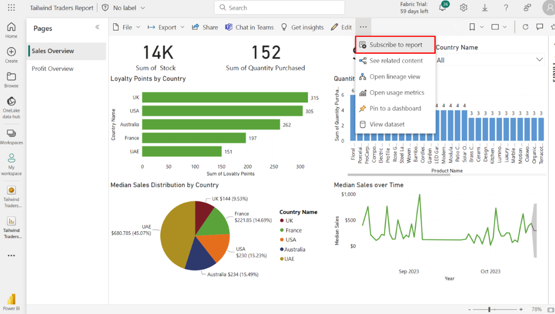Open the No label sensitivity dropdown
Image resolution: width=555 pixels, height=314 pixels.
tap(123, 8)
